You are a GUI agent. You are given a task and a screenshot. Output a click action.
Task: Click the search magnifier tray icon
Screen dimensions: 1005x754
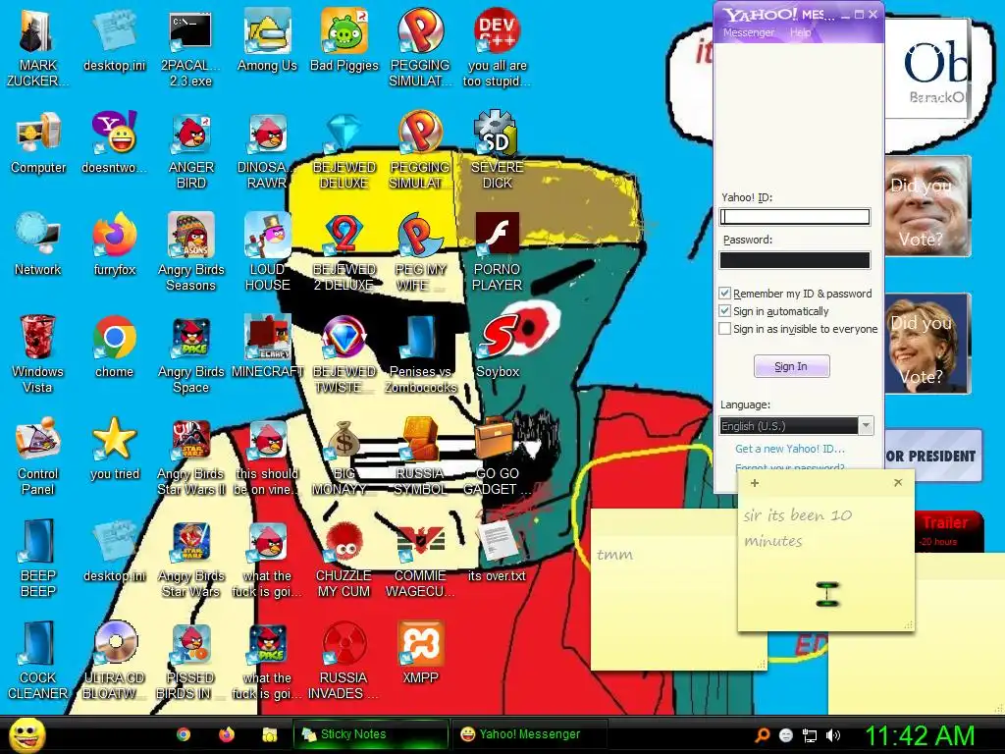tap(762, 735)
